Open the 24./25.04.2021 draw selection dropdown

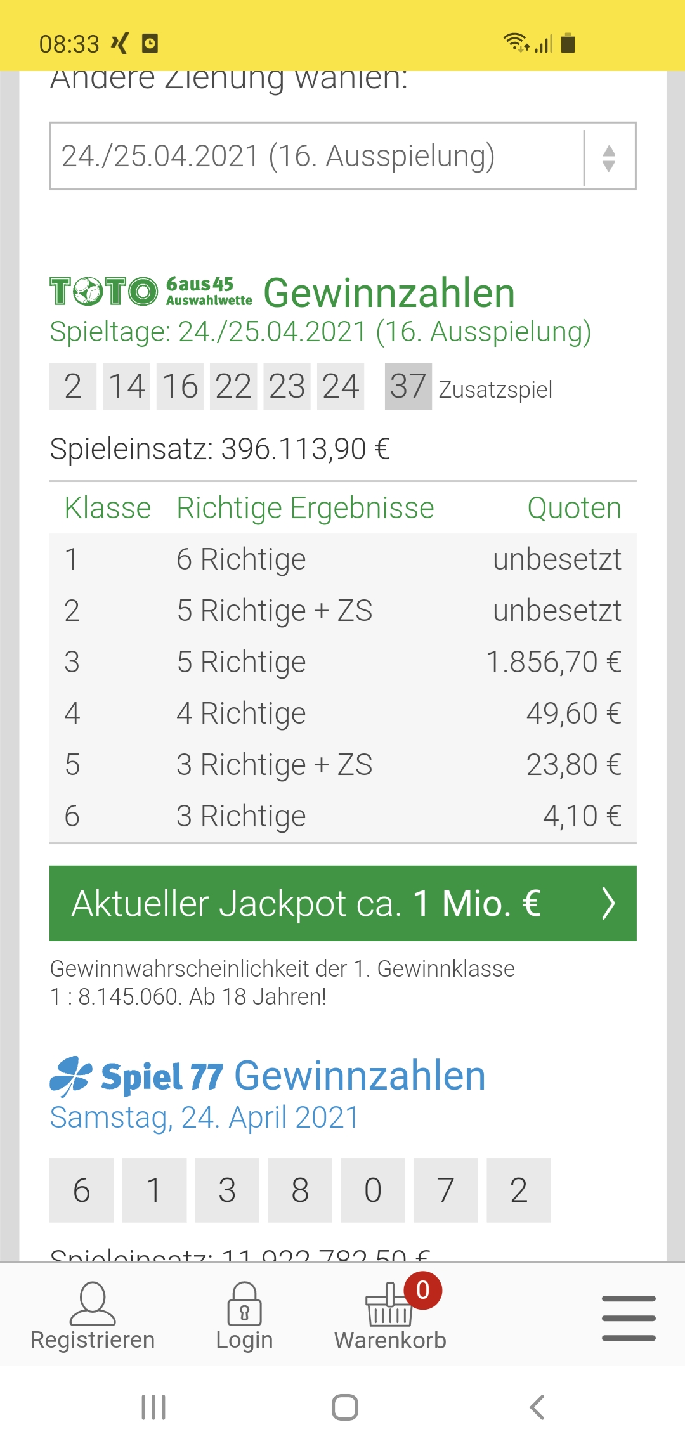pyautogui.click(x=343, y=156)
